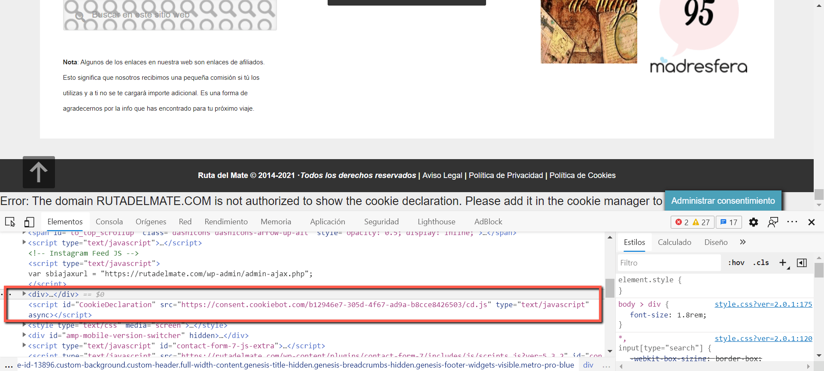Toggle computed styles sidebar icon
Image resolution: width=824 pixels, height=371 pixels.
coord(802,262)
